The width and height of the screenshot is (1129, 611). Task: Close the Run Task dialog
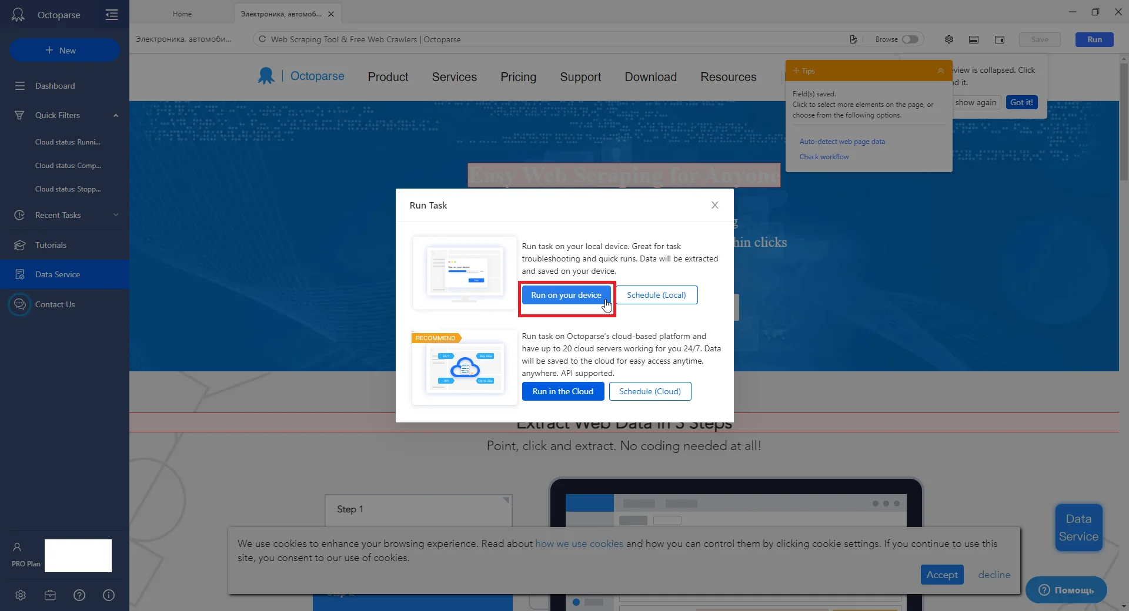[715, 205]
